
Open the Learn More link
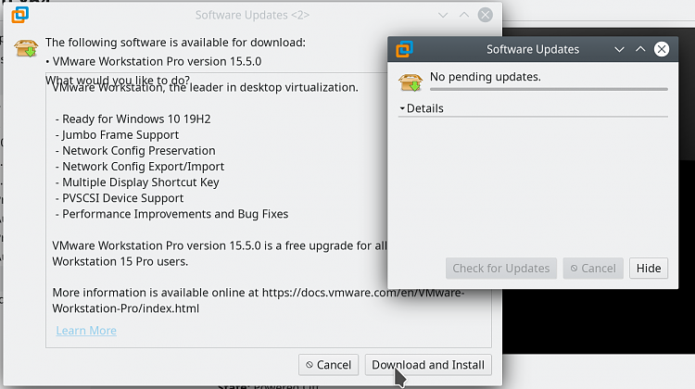point(86,331)
